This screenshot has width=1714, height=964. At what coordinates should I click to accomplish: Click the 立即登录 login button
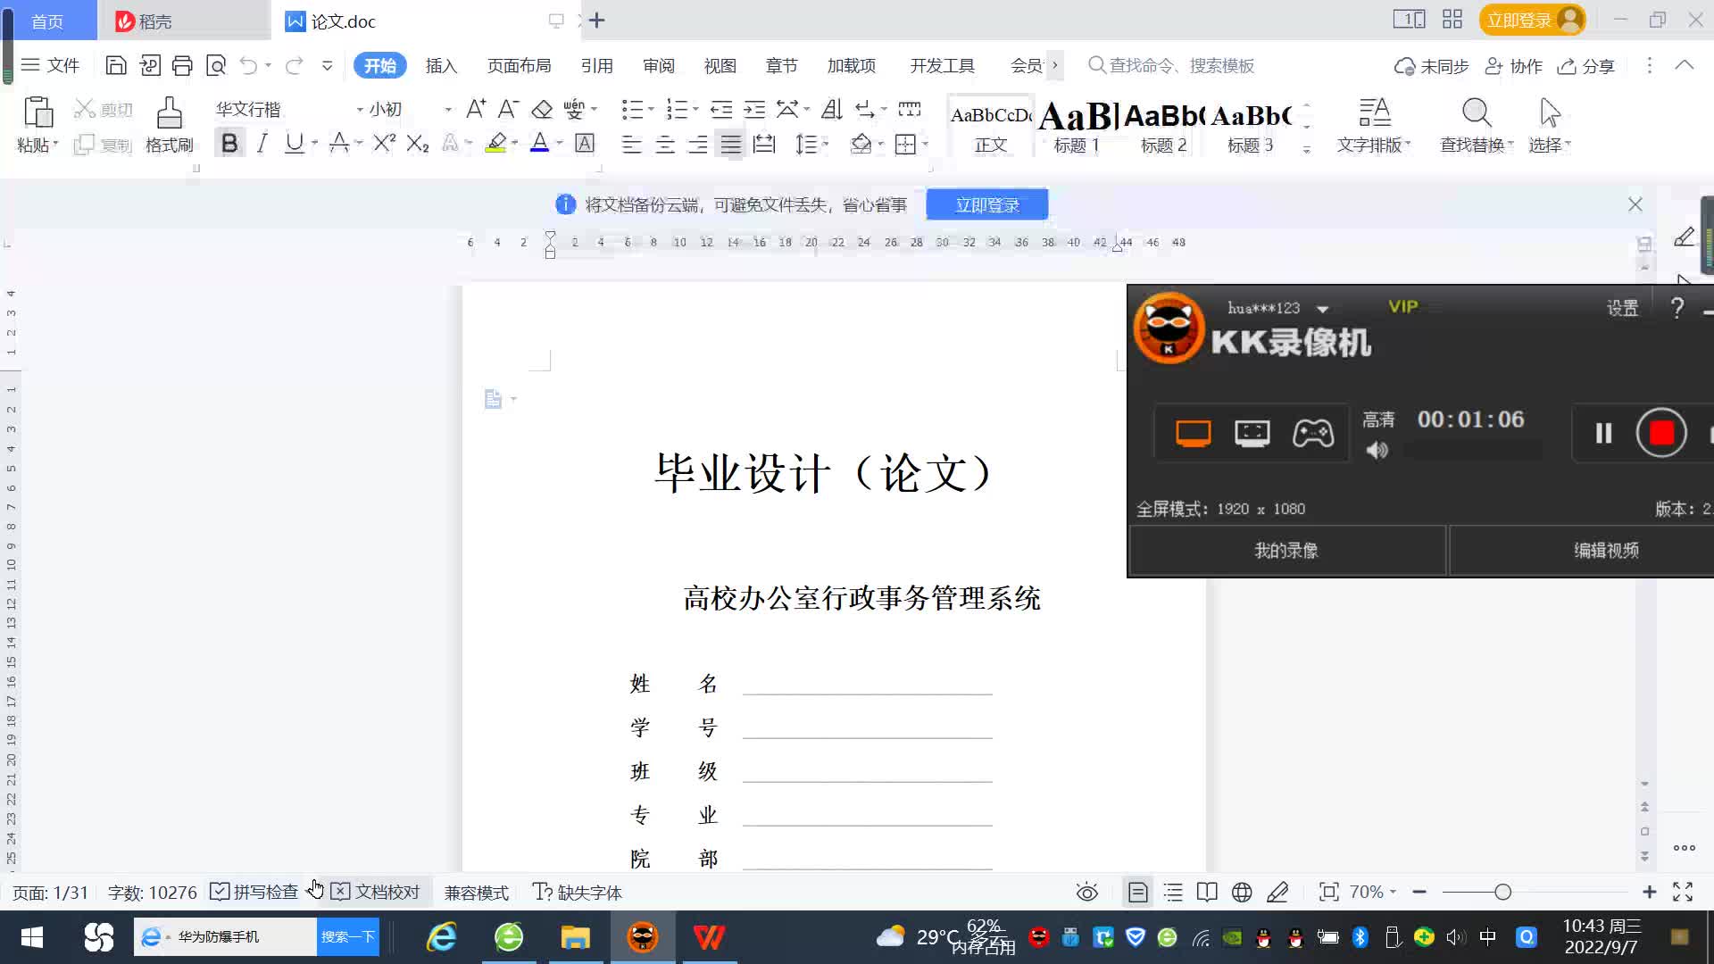tap(986, 204)
